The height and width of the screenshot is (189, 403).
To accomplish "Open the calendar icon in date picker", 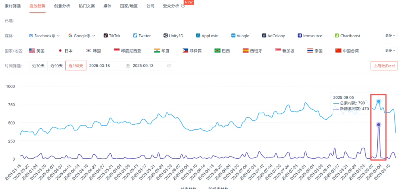I will click(x=169, y=66).
